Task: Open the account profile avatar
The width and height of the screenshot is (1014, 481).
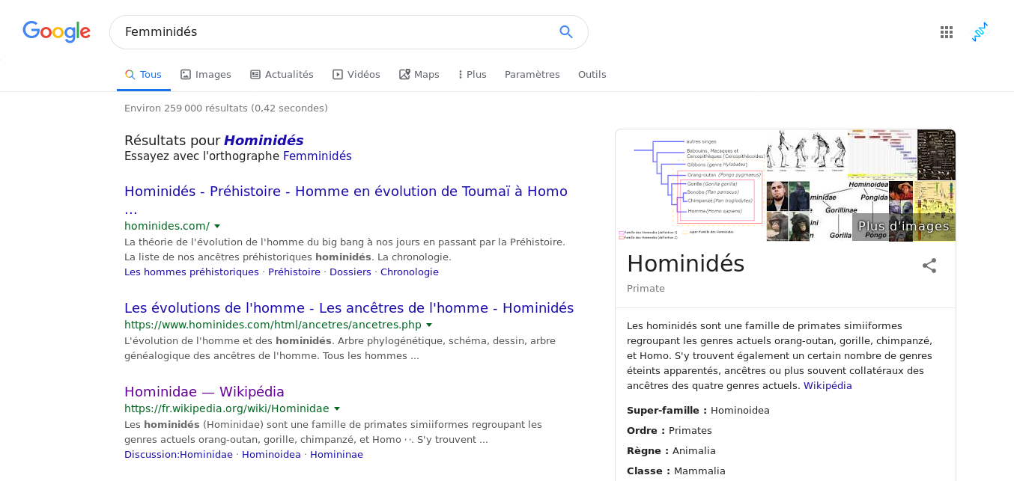Action: coord(980,32)
